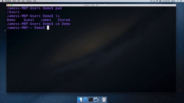This screenshot has width=184, height=103.
Task: Click the Terminal icon in the Dock
Action: click(x=91, y=100)
